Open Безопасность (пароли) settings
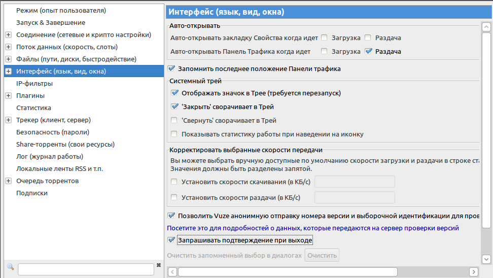Image resolution: width=493 pixels, height=278 pixels. pos(53,132)
